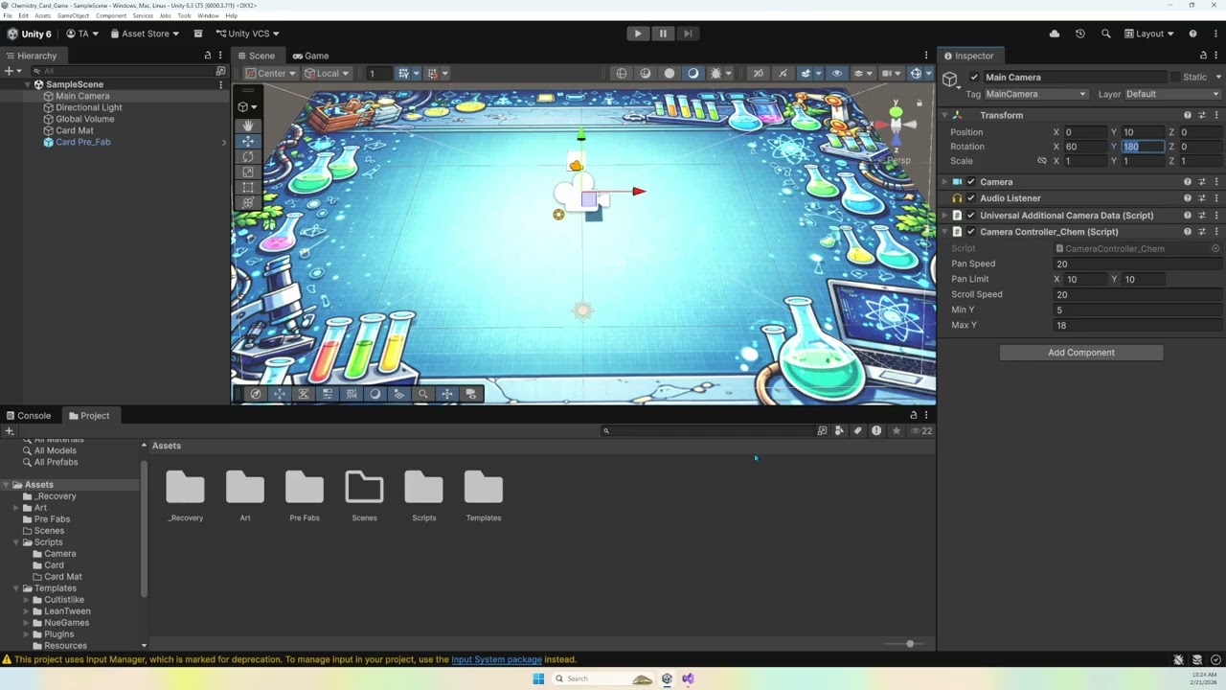Click the search by type icon
The height and width of the screenshot is (690, 1226).
tap(840, 431)
